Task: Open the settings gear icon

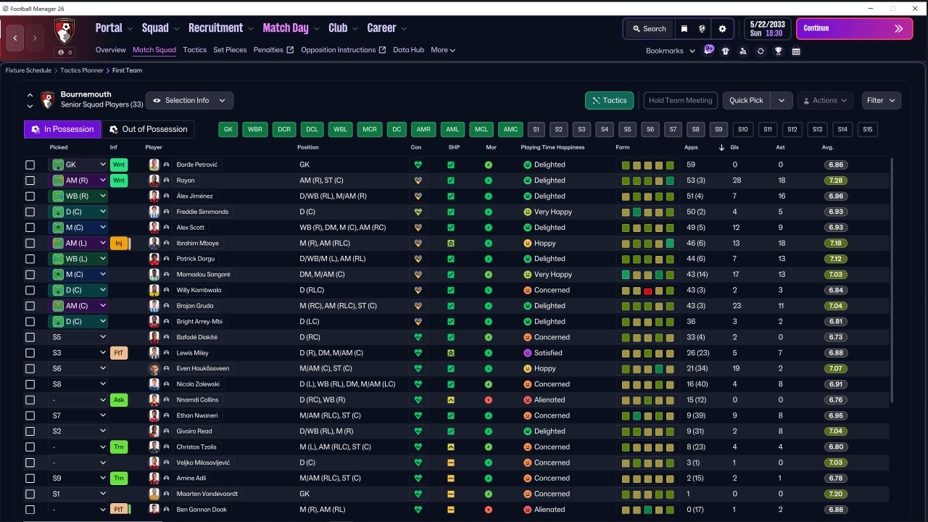Action: [722, 29]
